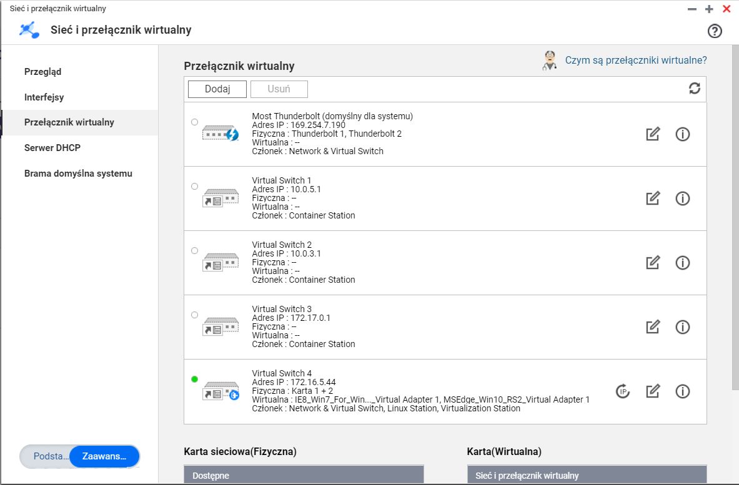Screen dimensions: 739x485
Task: Edit Virtual Switch 4 settings
Action: pos(653,391)
